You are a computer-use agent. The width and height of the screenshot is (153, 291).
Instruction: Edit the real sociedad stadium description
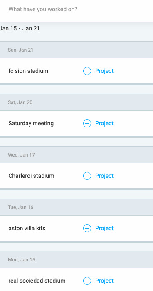[x=37, y=281]
